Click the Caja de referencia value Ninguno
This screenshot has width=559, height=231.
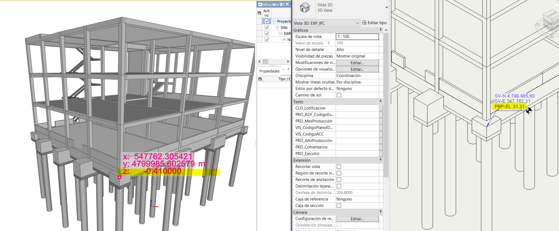click(x=357, y=199)
